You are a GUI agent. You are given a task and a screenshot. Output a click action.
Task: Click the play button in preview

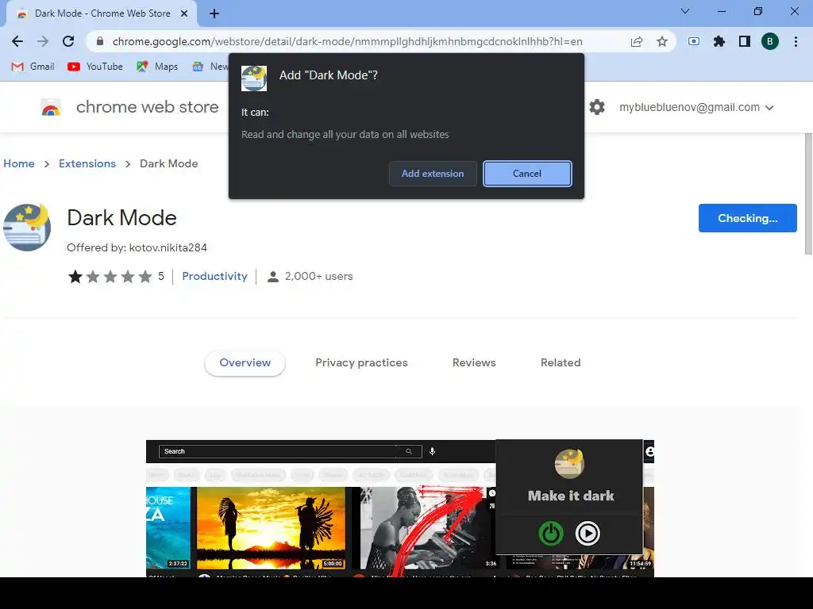588,534
